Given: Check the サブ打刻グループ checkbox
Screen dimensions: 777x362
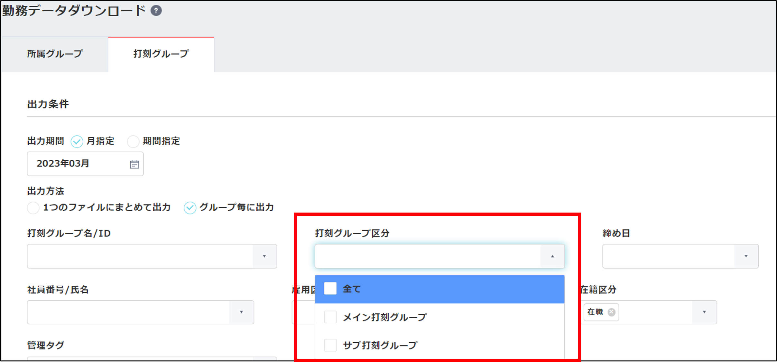Looking at the screenshot, I should (330, 345).
